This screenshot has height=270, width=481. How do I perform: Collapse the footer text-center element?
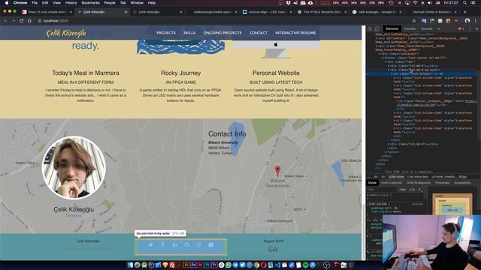pyautogui.click(x=383, y=58)
